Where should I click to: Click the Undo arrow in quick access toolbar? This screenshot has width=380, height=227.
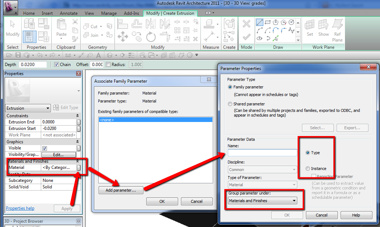39,55
